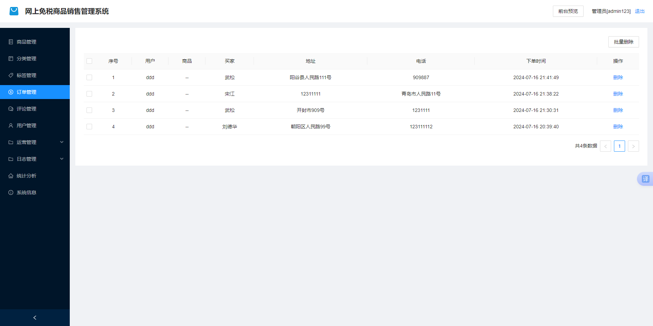Image resolution: width=653 pixels, height=326 pixels.
Task: Click the 退出 logout link
Action: click(x=639, y=11)
